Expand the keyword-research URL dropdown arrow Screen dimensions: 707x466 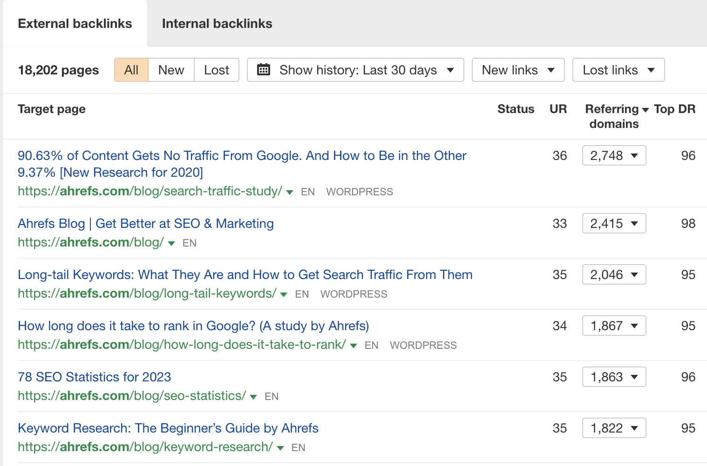pyautogui.click(x=280, y=448)
